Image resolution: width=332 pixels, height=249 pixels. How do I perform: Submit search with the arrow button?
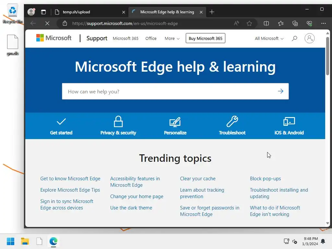[280, 91]
